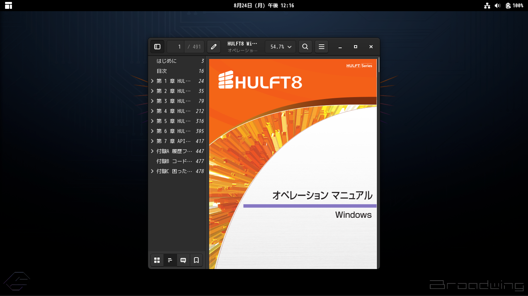528x296 pixels.
Task: Select the 付録C 困った… outline entry
Action: pyautogui.click(x=177, y=171)
